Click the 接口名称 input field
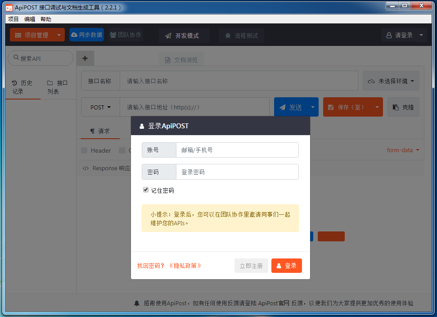 tap(239, 81)
